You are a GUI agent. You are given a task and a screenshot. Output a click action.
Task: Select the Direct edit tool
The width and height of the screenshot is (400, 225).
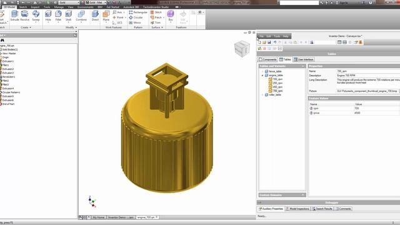(x=95, y=16)
